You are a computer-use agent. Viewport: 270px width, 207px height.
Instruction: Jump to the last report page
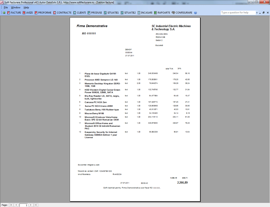[36, 205]
